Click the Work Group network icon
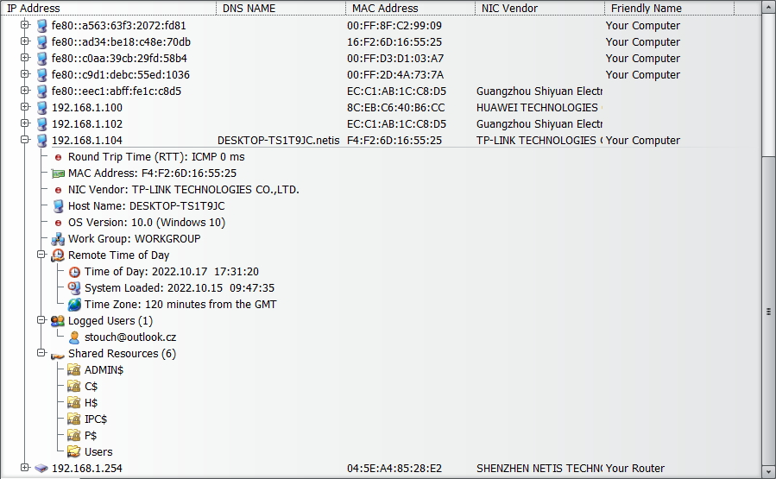This screenshot has height=479, width=776. (x=58, y=239)
